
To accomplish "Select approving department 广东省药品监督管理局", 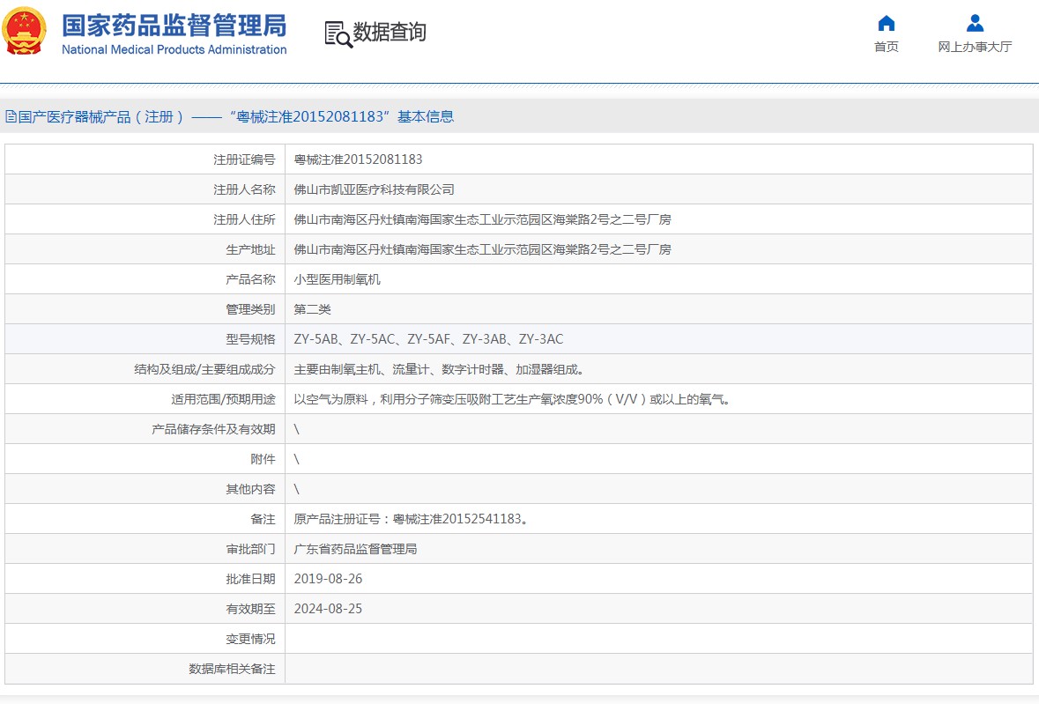I will point(355,549).
